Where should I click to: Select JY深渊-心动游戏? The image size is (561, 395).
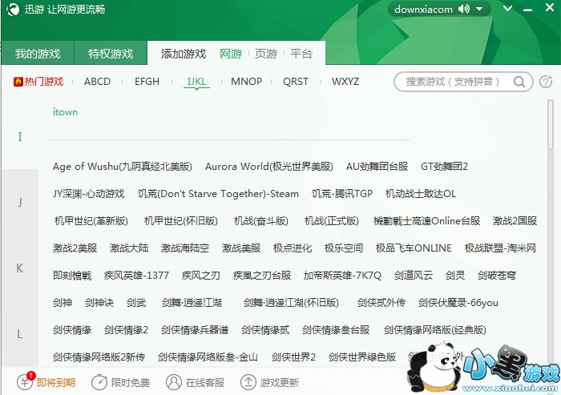click(x=89, y=194)
